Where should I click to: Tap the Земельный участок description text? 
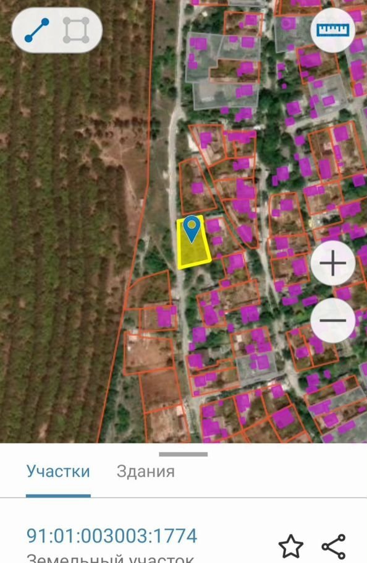click(x=111, y=559)
